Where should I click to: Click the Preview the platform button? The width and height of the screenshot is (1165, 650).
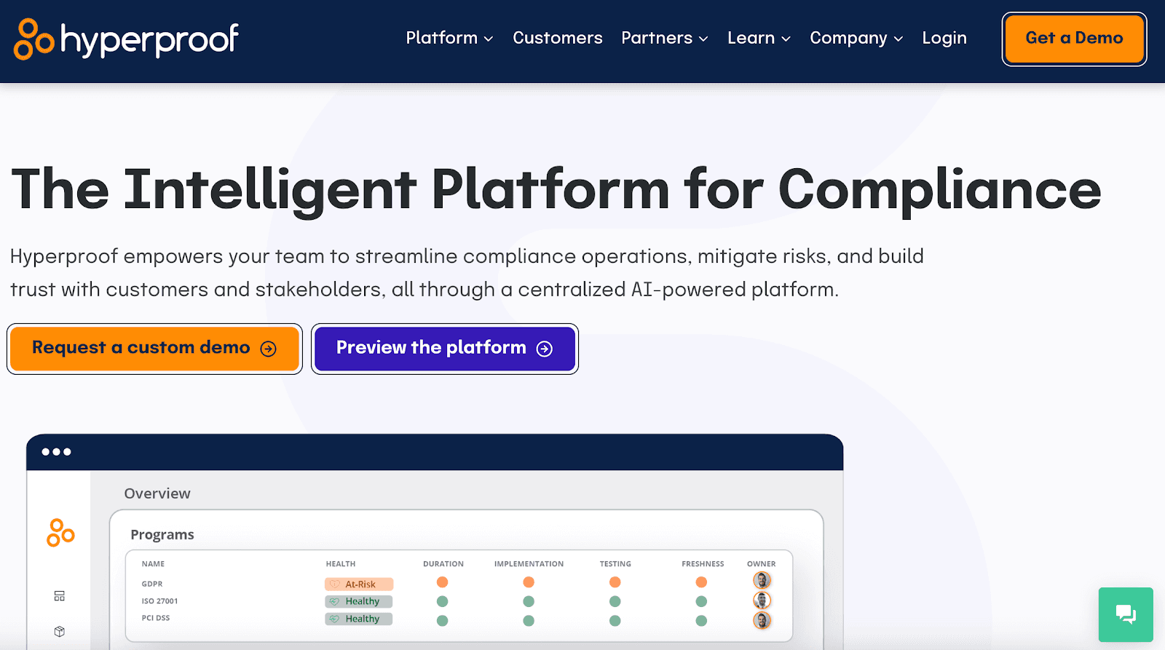pyautogui.click(x=445, y=349)
